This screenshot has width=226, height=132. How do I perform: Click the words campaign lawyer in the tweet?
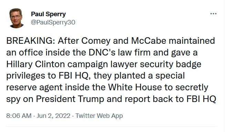(102, 64)
